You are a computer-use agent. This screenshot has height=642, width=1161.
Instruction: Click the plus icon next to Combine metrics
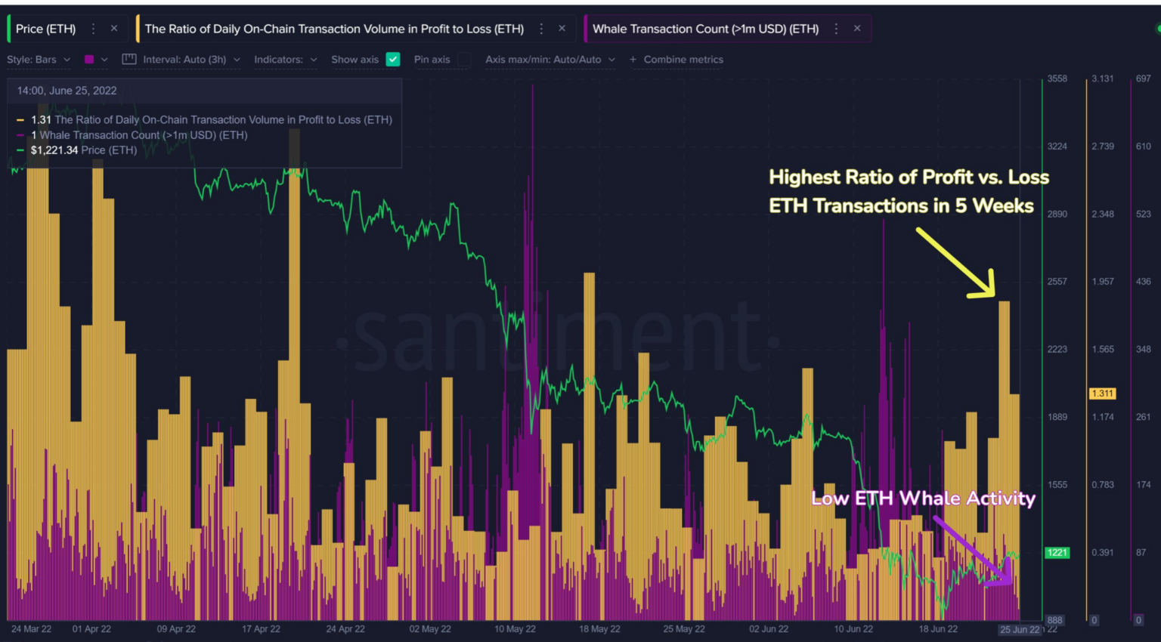pyautogui.click(x=633, y=59)
